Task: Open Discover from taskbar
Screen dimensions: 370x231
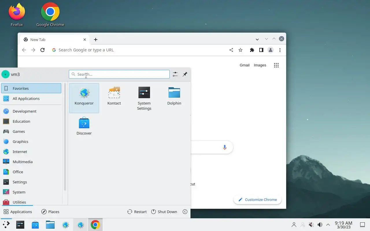Action: [35, 225]
